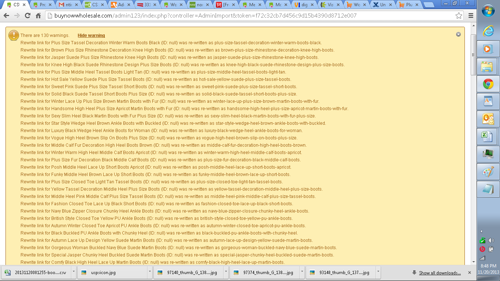Open Windows Explorer folder icon in taskbar
The width and height of the screenshot is (500, 281).
click(x=487, y=67)
